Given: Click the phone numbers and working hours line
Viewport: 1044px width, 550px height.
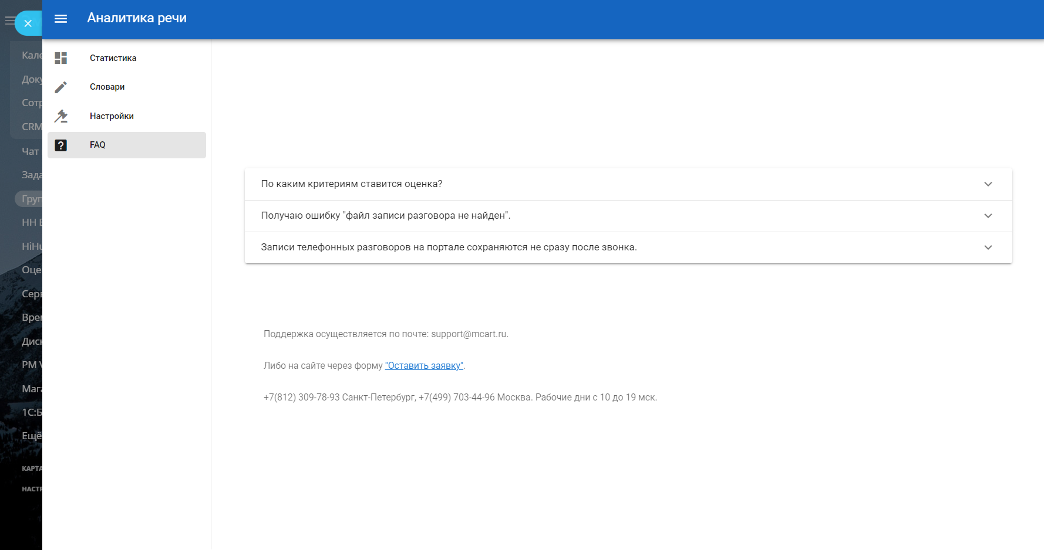Looking at the screenshot, I should pyautogui.click(x=460, y=398).
